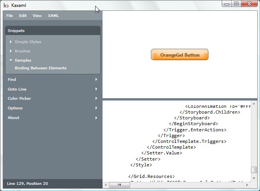Viewport: 260px width, 191px height.
Task: Select the Brushes snippet category
Action: pos(22,51)
